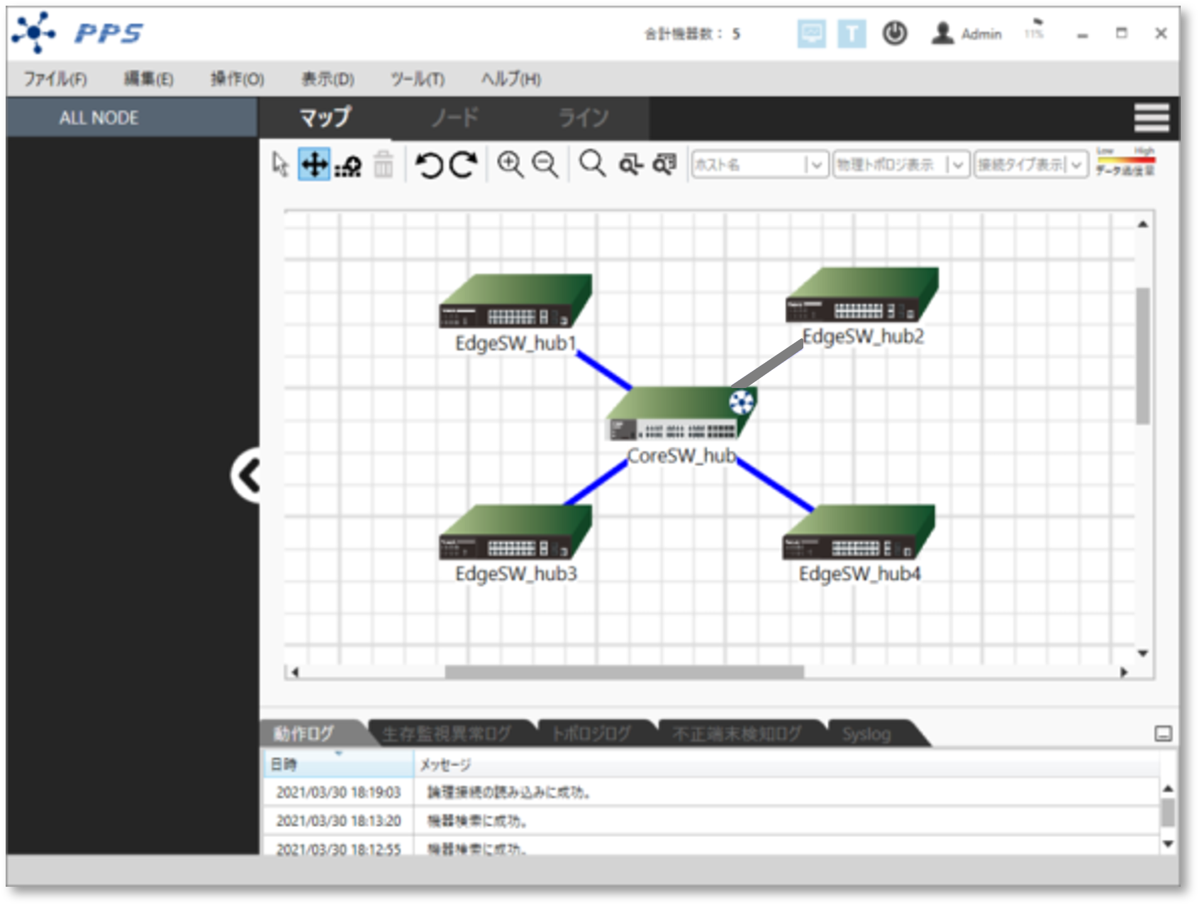Open the 不正端末検知ログ tab

tap(737, 733)
